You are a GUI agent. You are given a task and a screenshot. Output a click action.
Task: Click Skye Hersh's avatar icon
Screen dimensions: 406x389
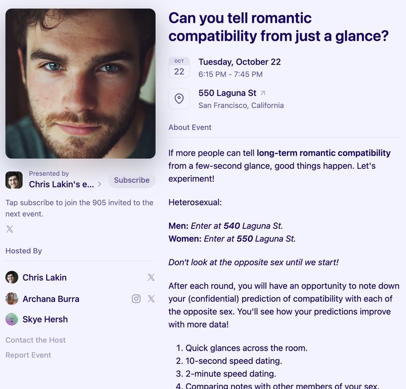[x=12, y=319]
